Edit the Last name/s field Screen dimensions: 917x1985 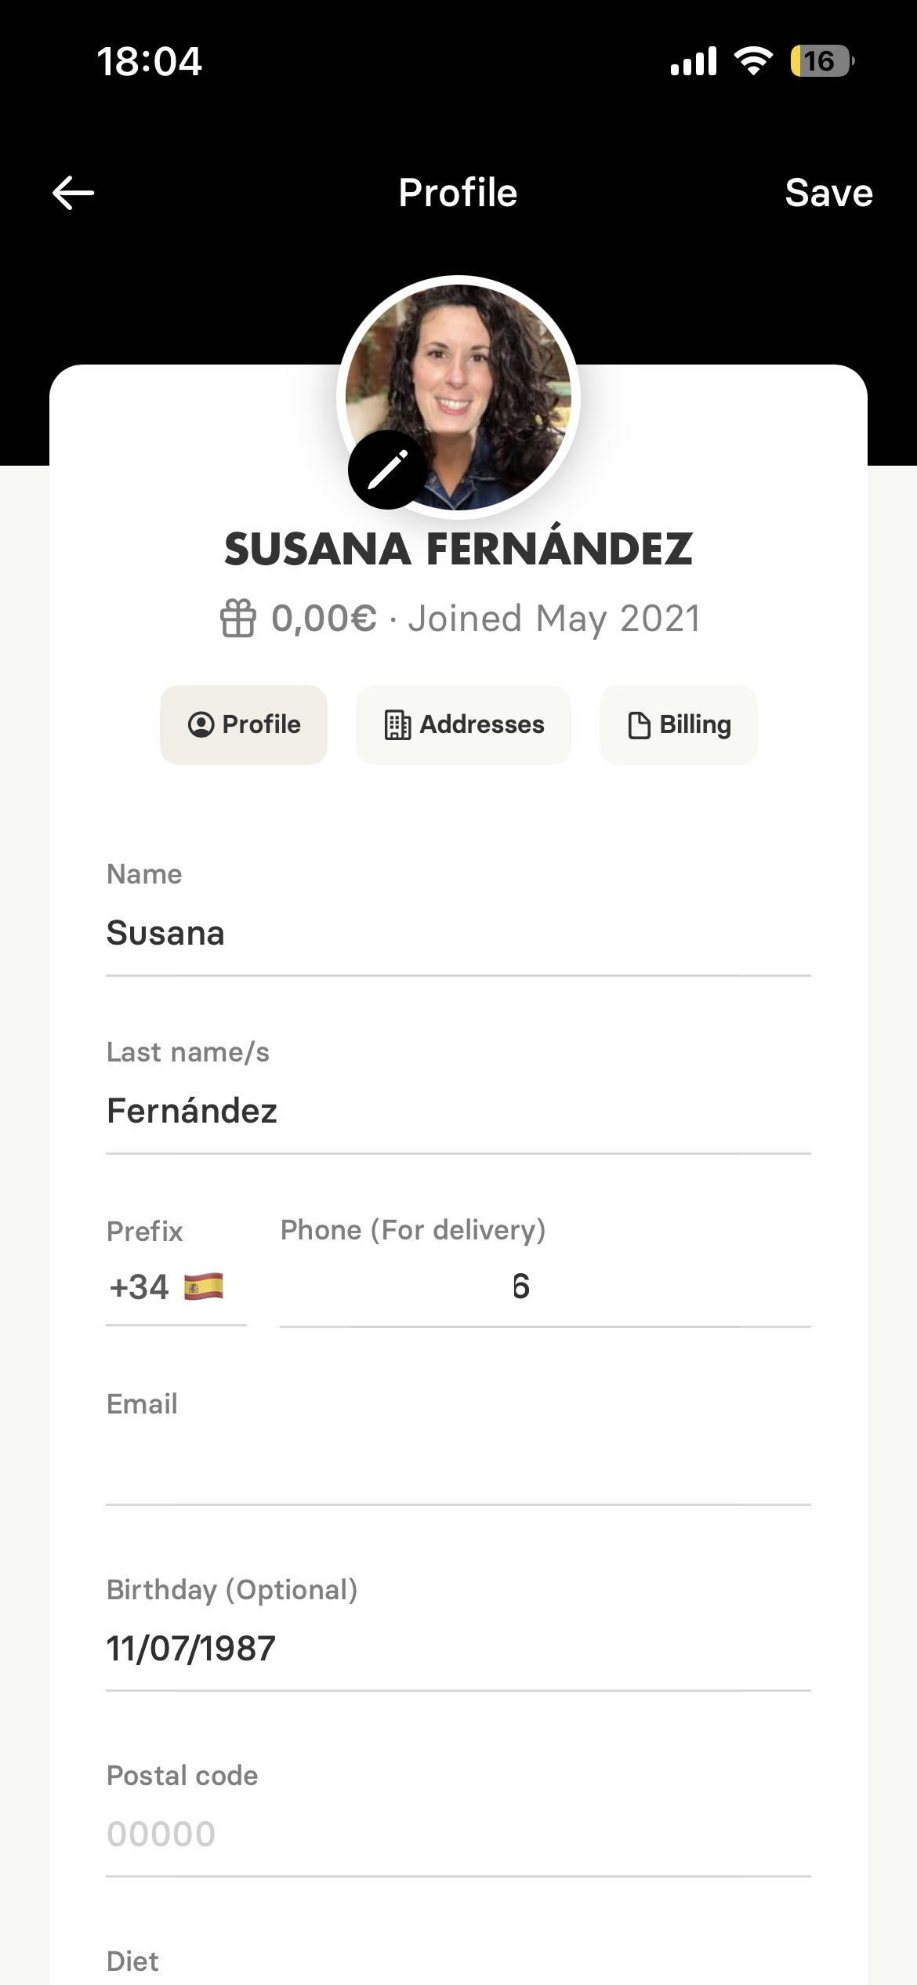[458, 1111]
